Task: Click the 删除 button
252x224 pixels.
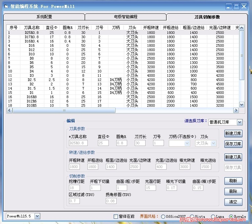Action: tap(233, 191)
